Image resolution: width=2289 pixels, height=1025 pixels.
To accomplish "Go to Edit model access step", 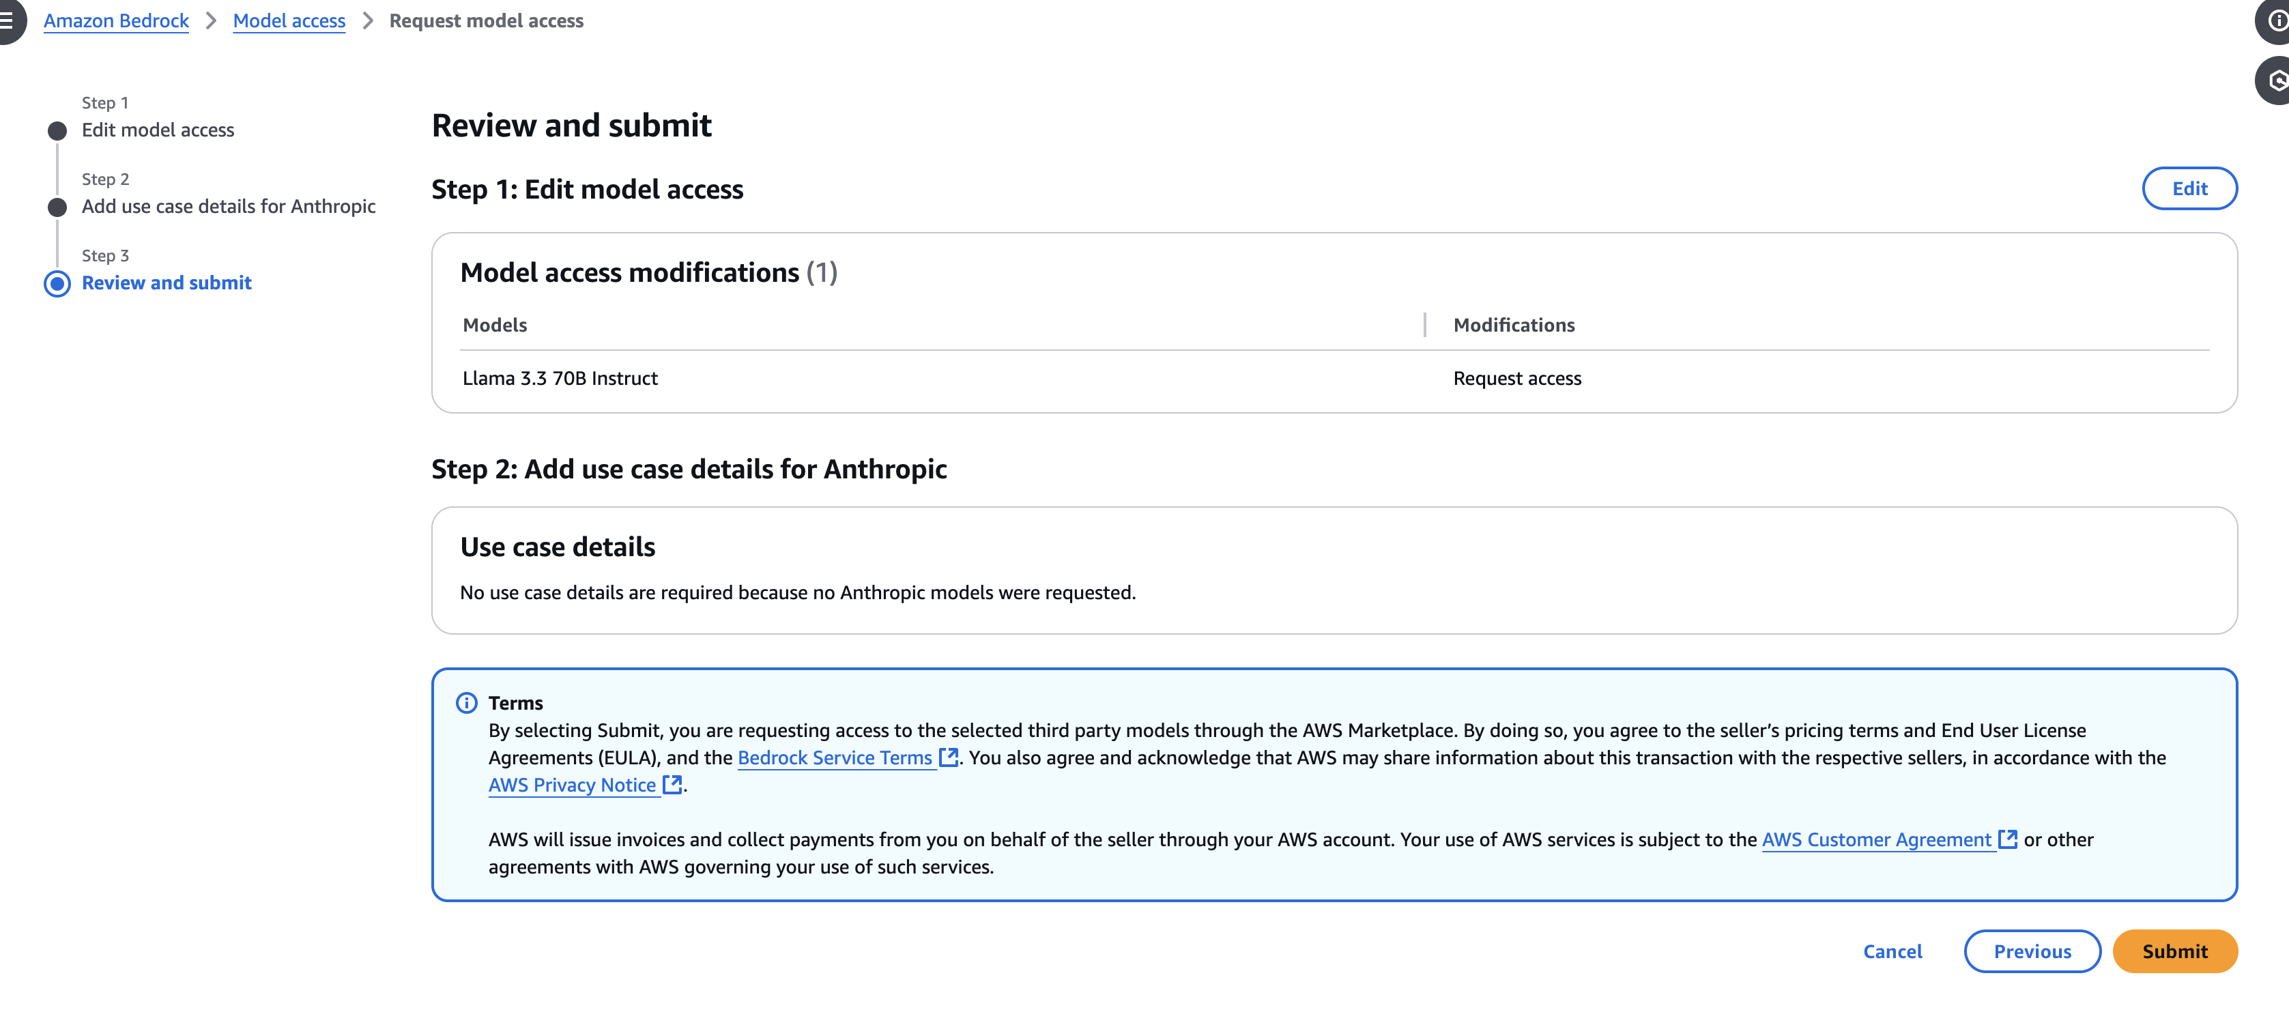I will pyautogui.click(x=157, y=130).
